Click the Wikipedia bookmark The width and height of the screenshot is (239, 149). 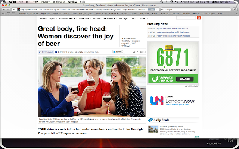pos(144,13)
